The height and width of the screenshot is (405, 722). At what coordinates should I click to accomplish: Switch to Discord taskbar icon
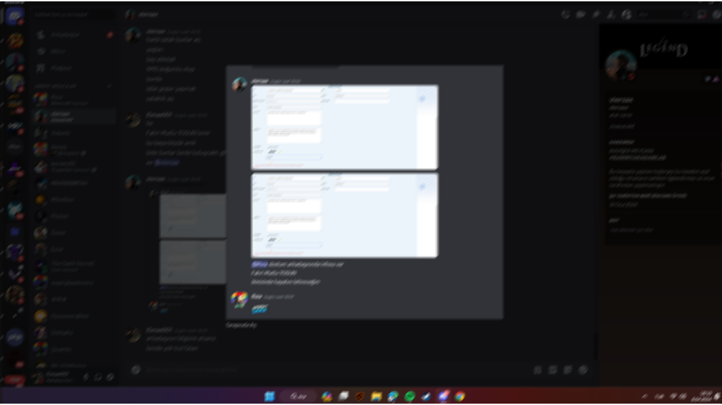(x=443, y=396)
